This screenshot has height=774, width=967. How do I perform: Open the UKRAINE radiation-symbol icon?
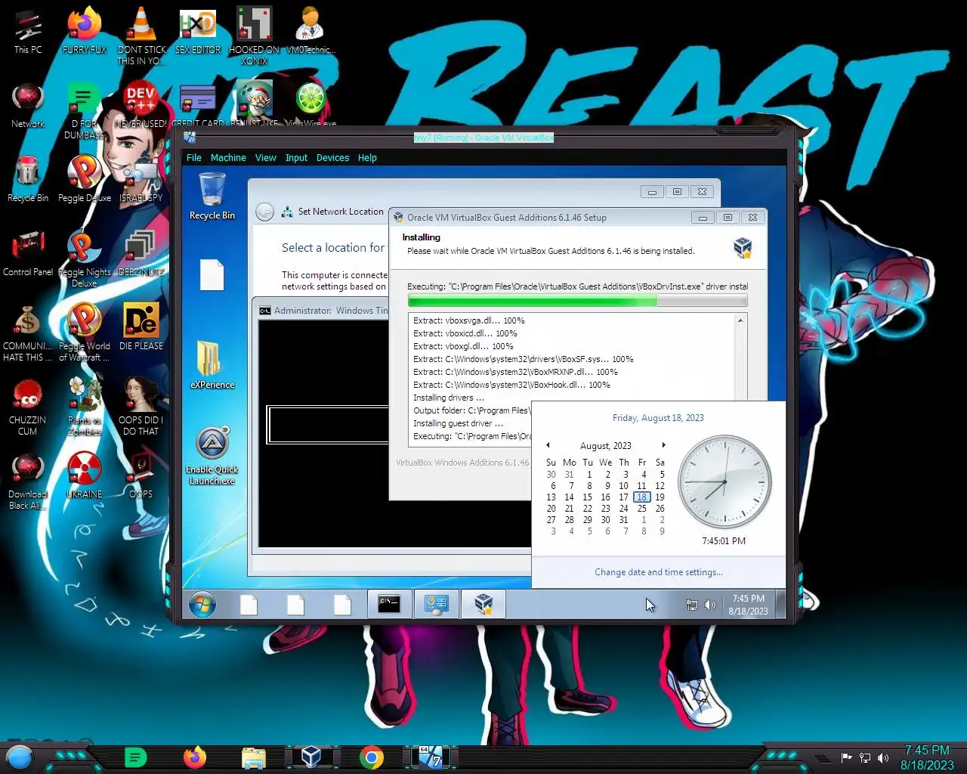point(85,475)
